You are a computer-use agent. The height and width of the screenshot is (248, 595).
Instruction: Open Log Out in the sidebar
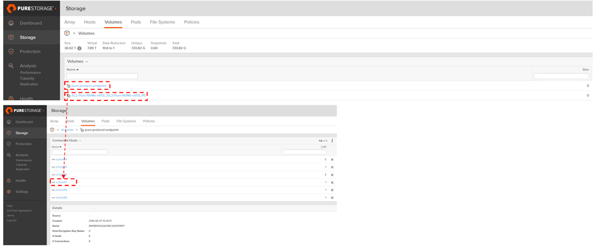pyautogui.click(x=11, y=220)
